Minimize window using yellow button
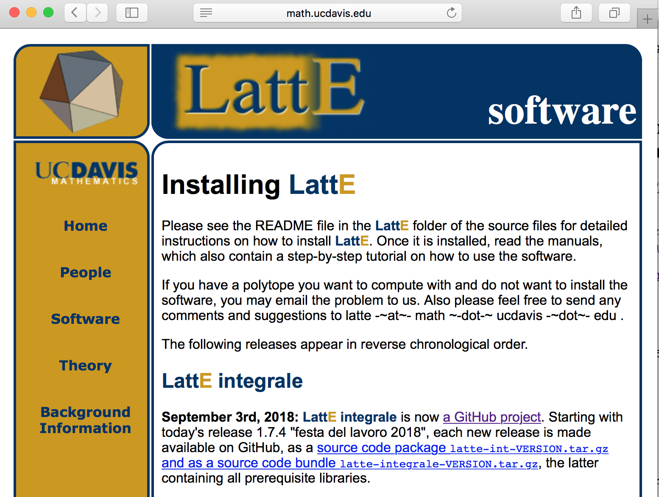The image size is (659, 497). [x=31, y=13]
